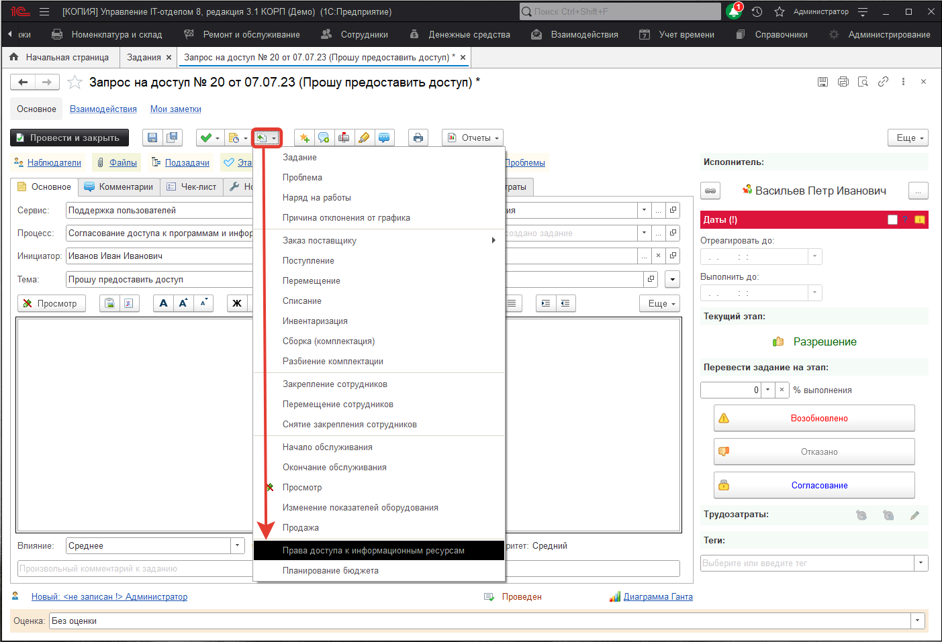Expand the Влияние dropdown list

tap(238, 545)
